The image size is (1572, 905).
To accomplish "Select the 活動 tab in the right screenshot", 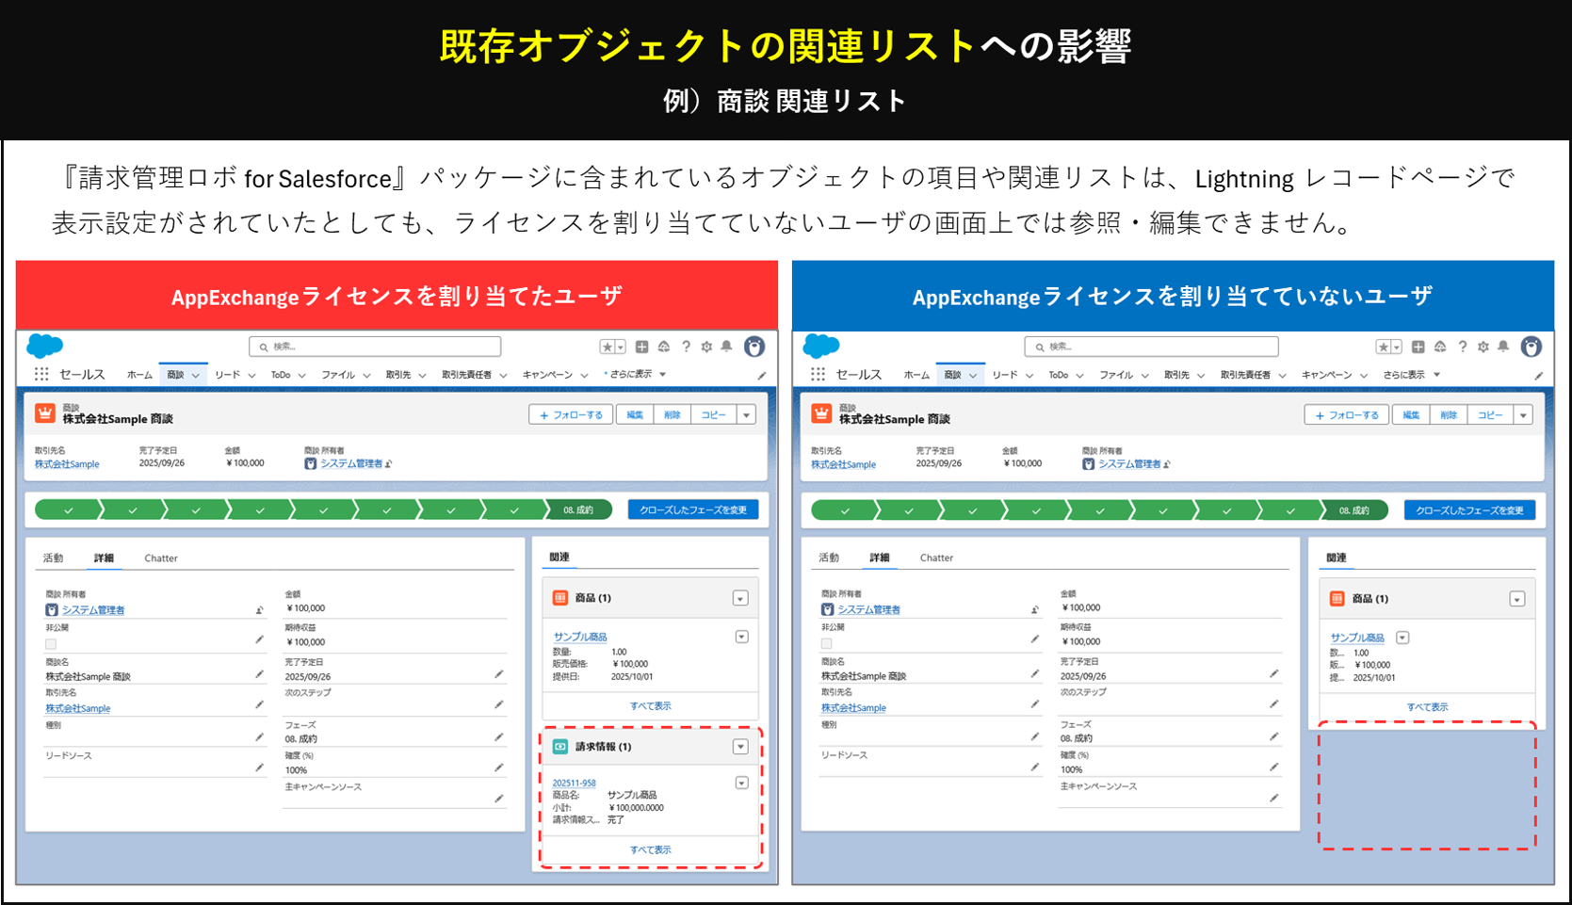I will tap(829, 558).
